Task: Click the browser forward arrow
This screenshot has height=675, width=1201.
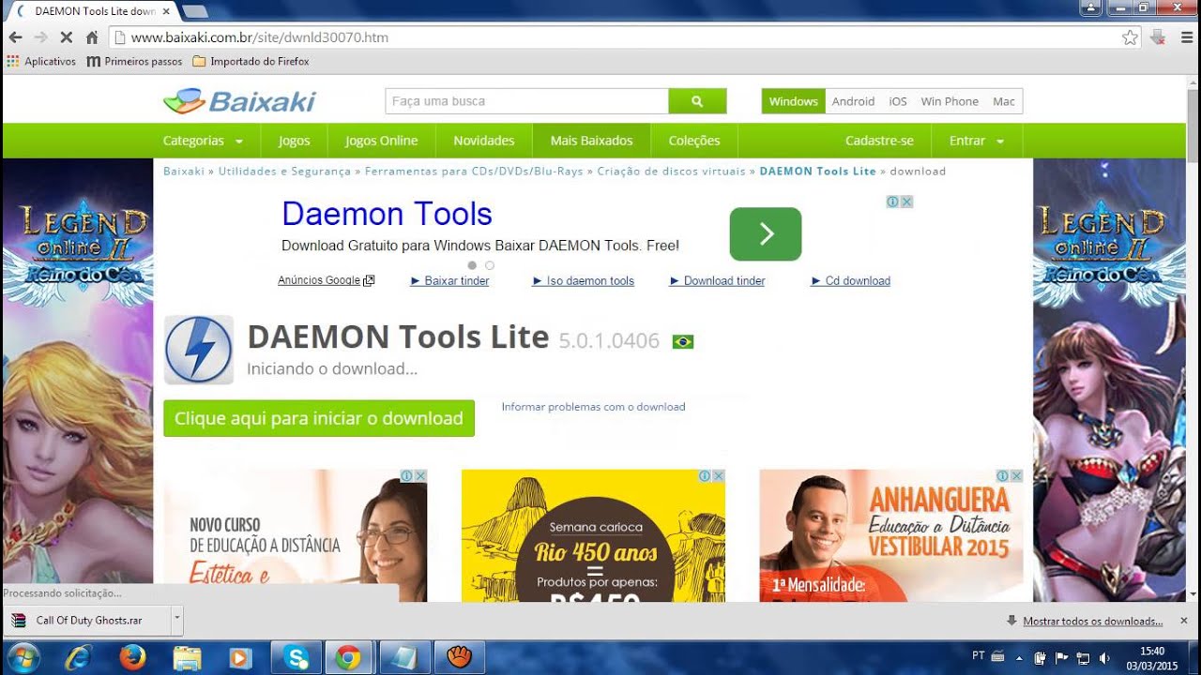Action: point(40,37)
